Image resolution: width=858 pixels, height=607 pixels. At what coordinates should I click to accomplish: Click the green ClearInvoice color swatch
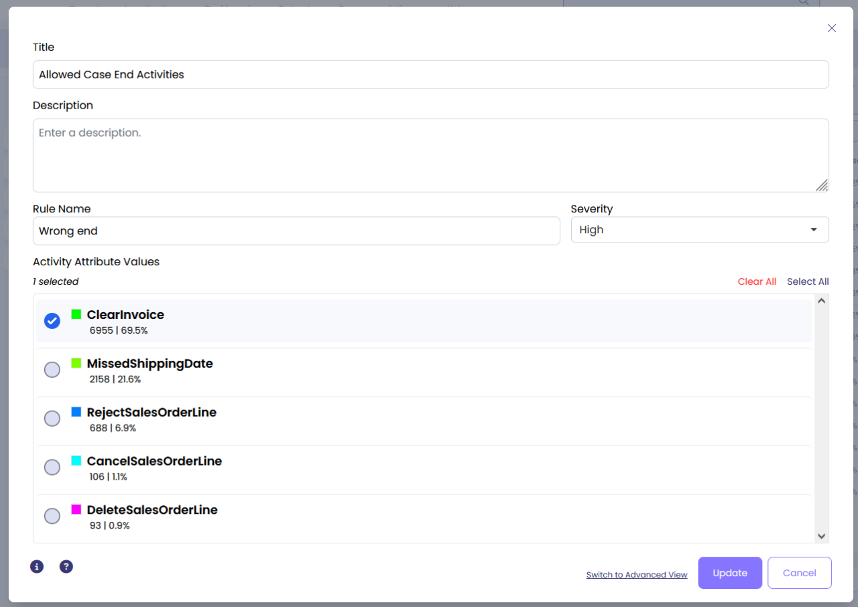tap(76, 314)
